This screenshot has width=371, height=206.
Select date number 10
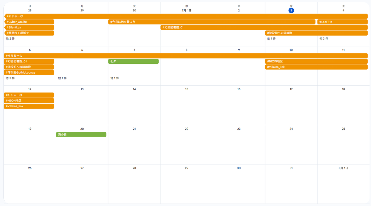click(x=291, y=50)
